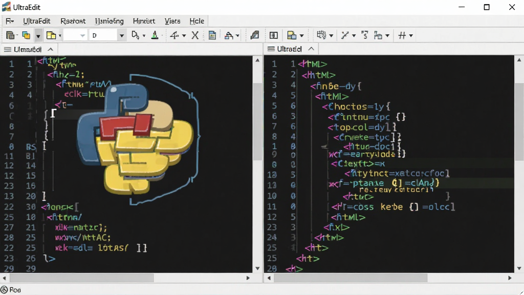Click the bracketed S toolbar icon
The width and height of the screenshot is (524, 295).
[364, 35]
